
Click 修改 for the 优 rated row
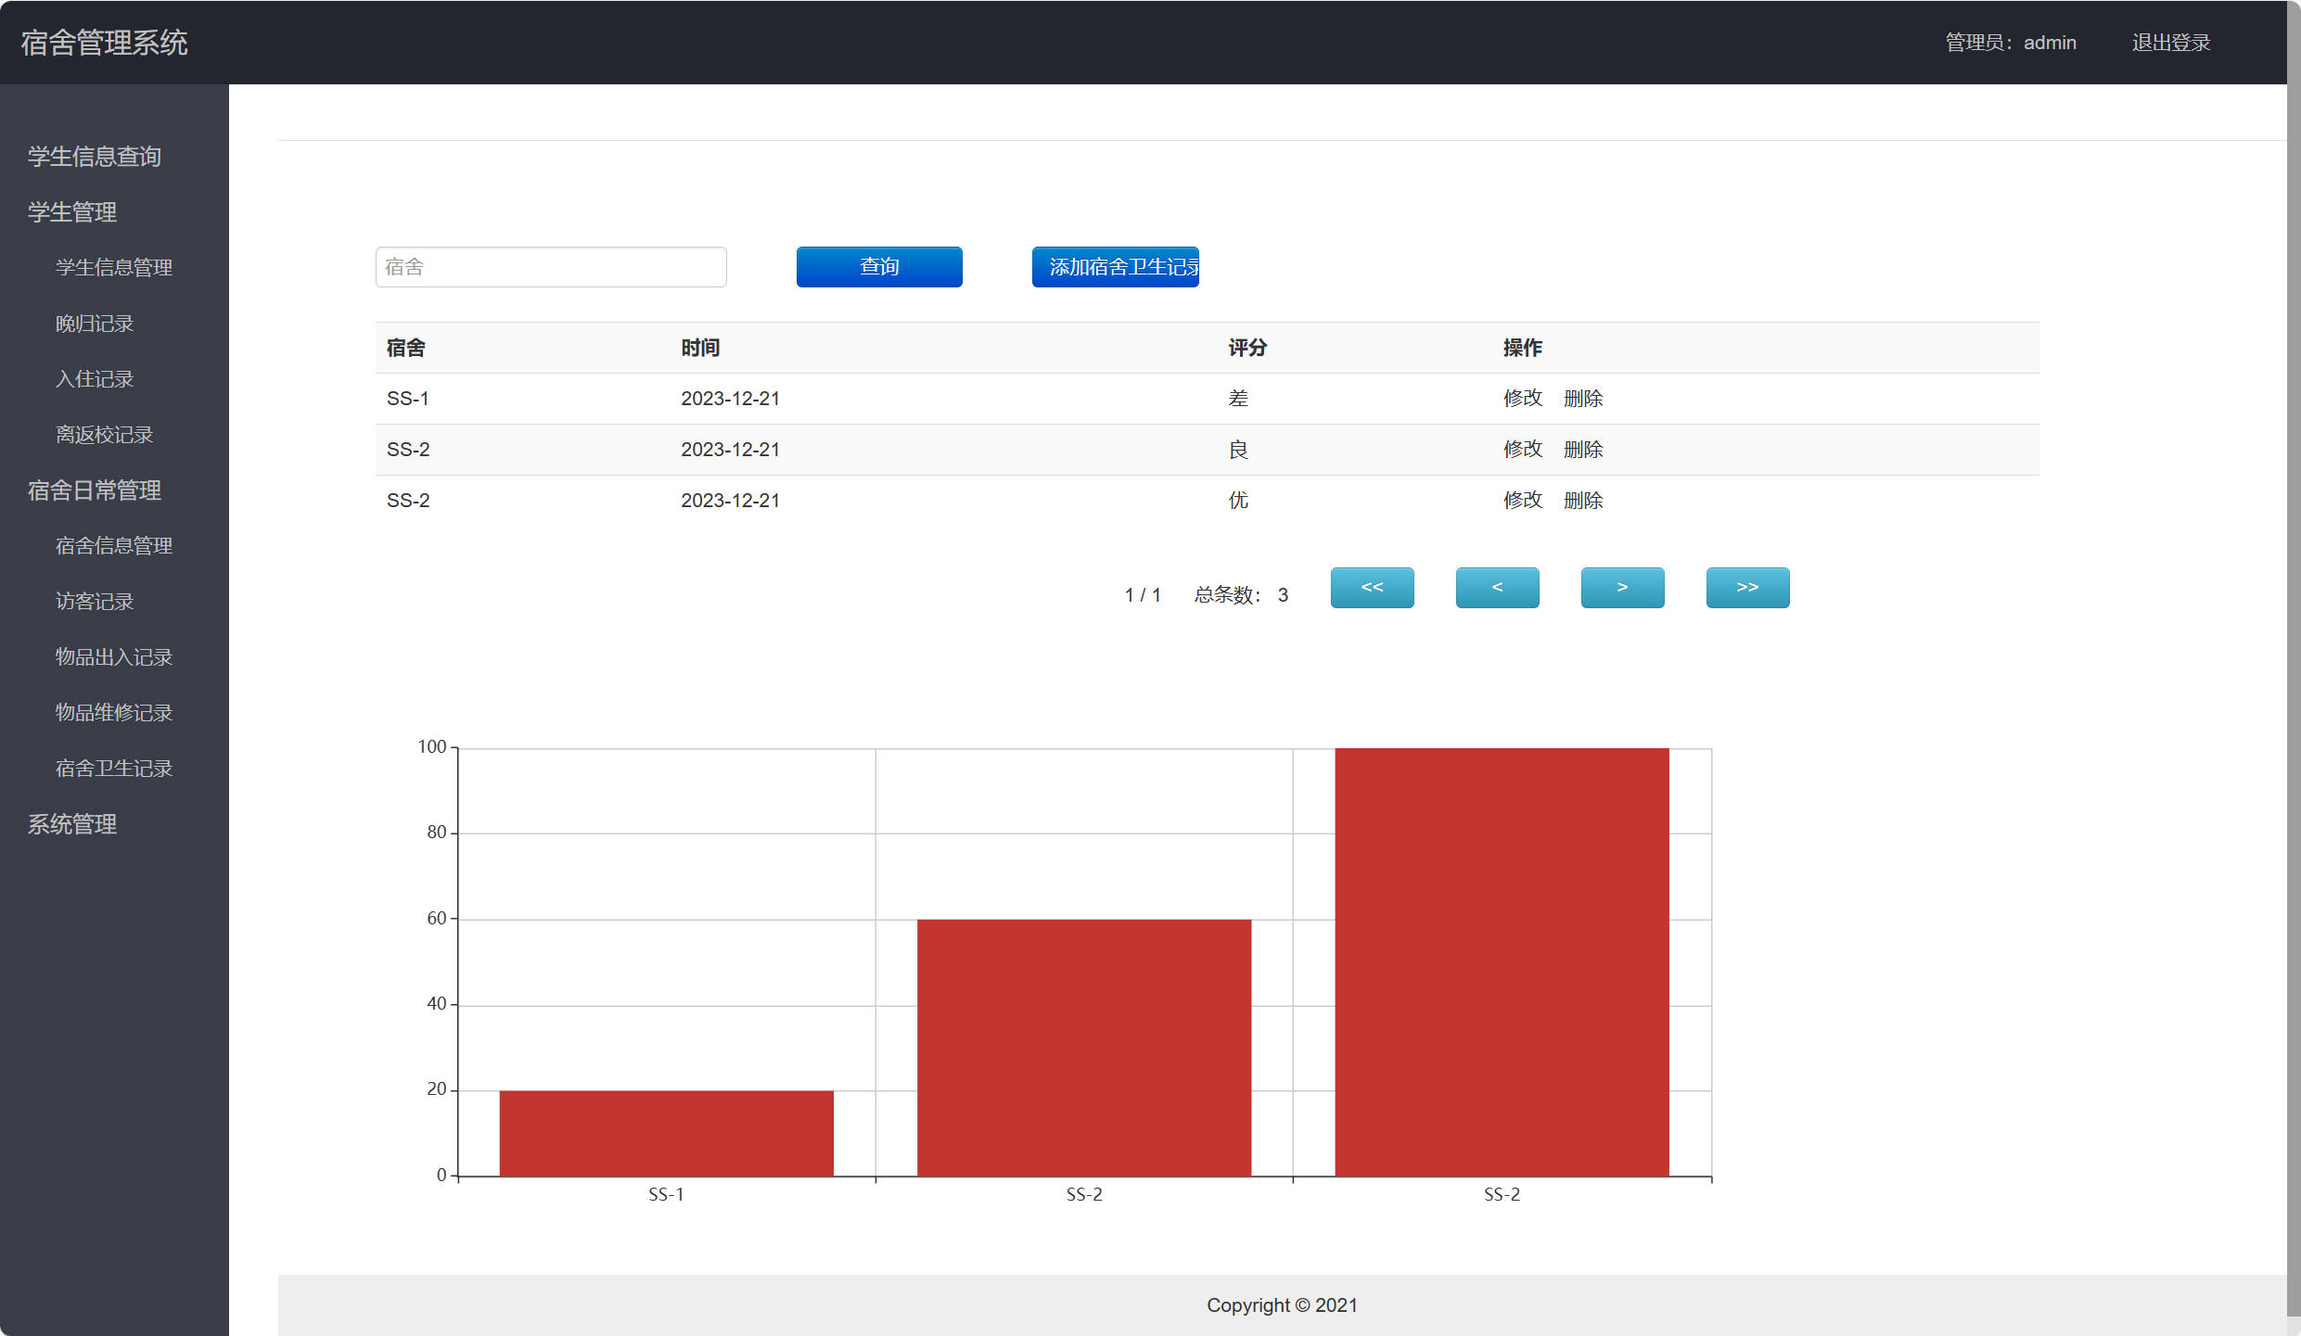(1522, 501)
